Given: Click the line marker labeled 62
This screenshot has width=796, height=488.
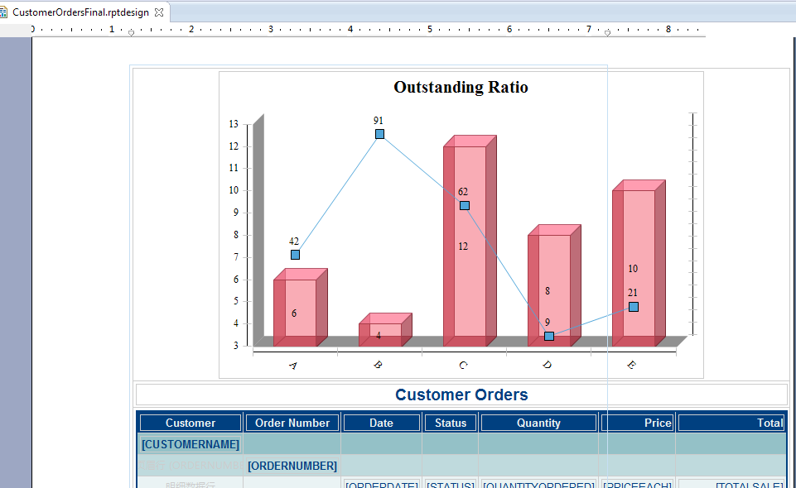Looking at the screenshot, I should click(465, 206).
